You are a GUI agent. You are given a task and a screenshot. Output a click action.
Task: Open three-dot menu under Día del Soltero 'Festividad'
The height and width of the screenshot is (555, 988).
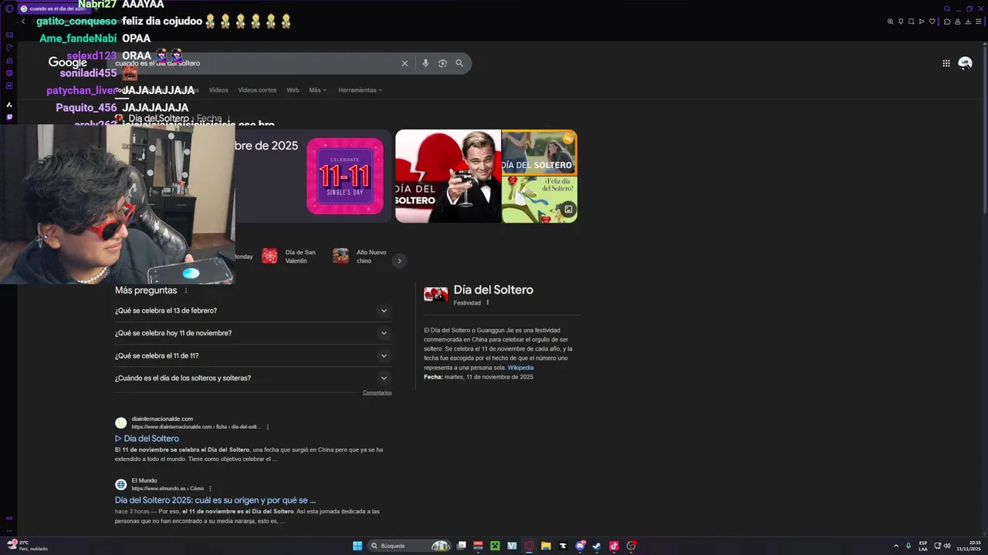point(487,303)
